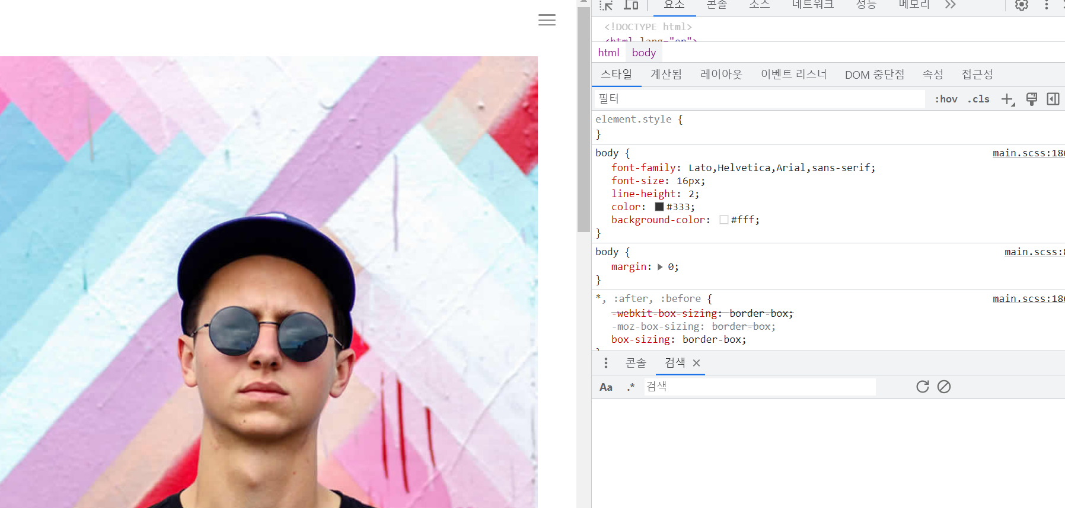Click the hero photo of man

[x=269, y=282]
